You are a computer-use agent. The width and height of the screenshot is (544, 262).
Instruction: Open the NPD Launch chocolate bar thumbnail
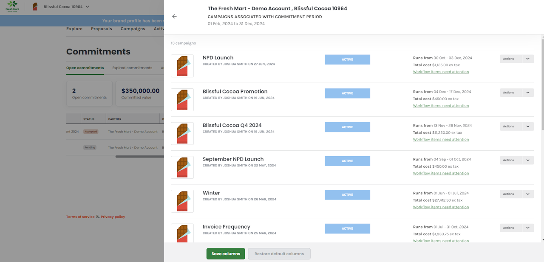pyautogui.click(x=182, y=66)
